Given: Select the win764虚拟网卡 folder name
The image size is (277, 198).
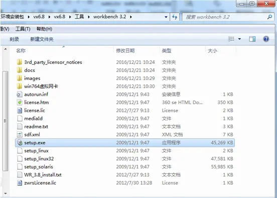Looking at the screenshot, I should [x=41, y=86].
